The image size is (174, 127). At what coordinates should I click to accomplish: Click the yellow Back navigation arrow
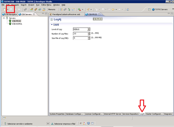tap(113, 10)
